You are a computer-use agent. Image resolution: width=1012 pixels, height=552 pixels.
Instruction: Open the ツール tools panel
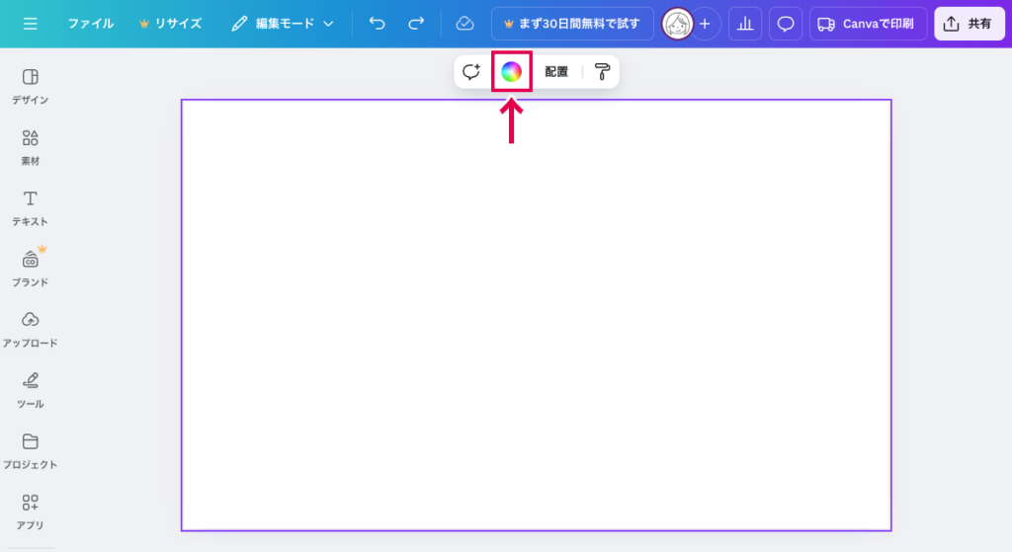pyautogui.click(x=30, y=391)
